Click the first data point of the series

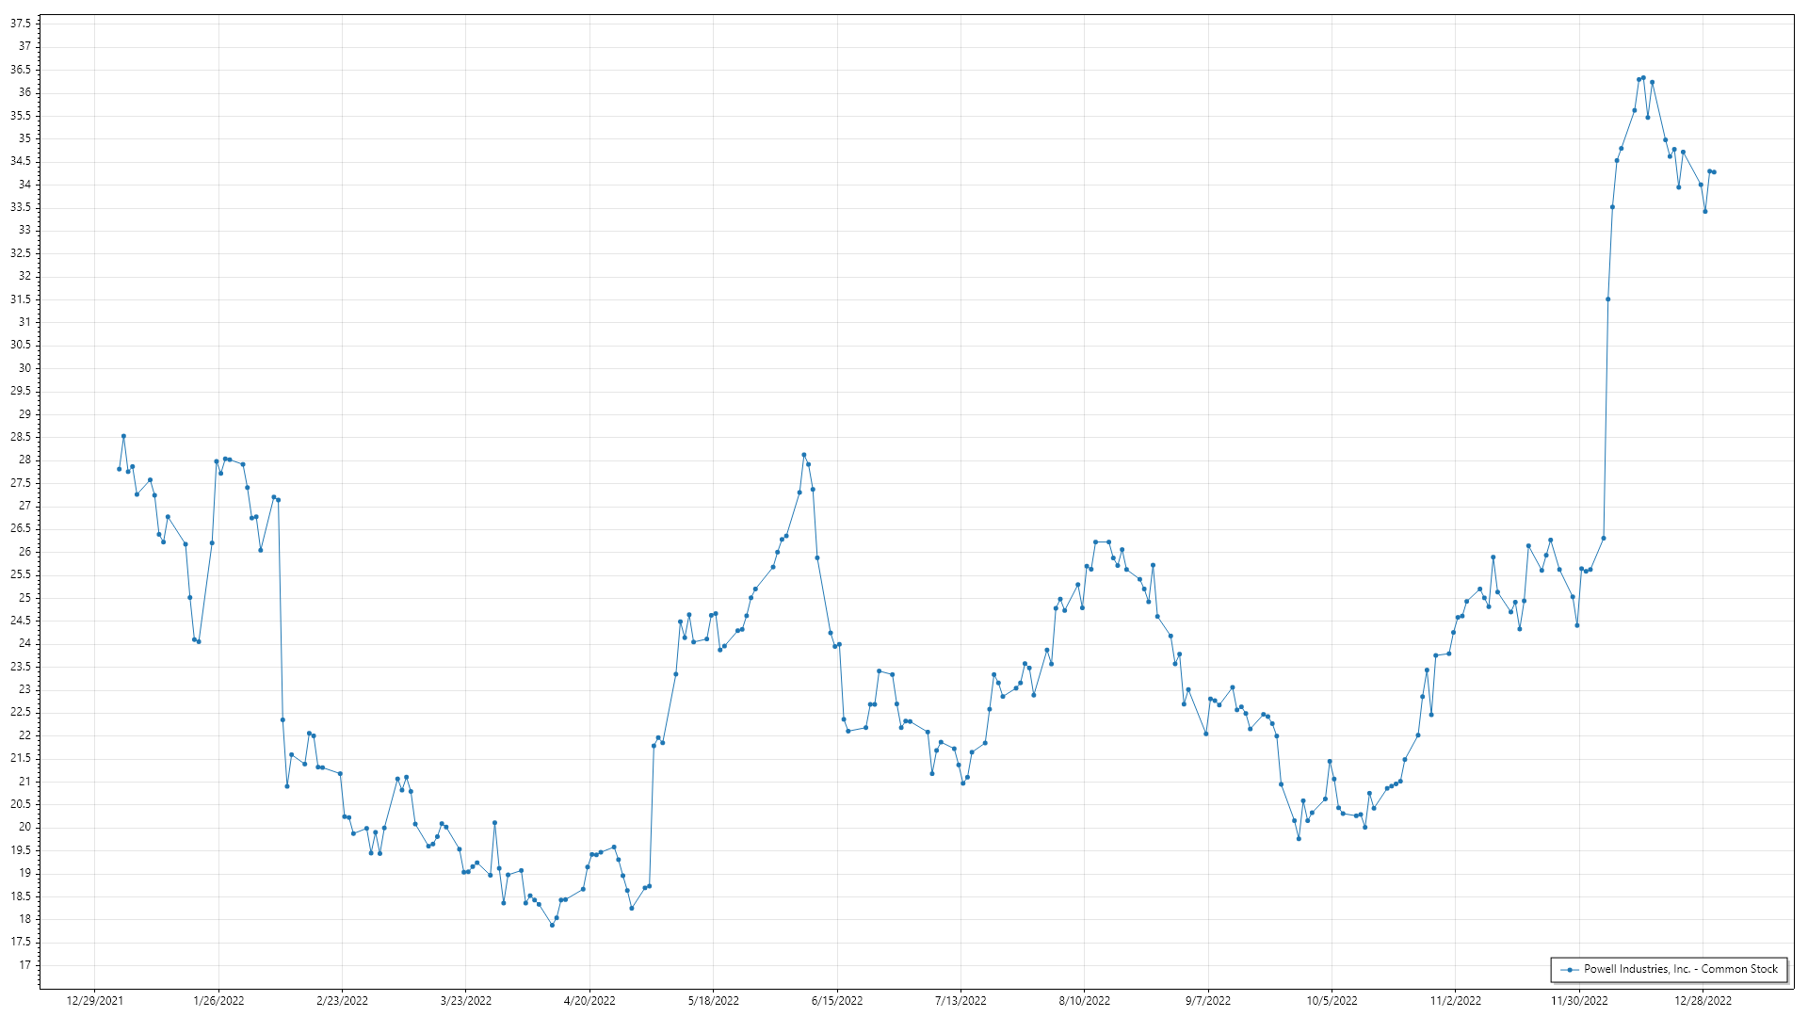[x=120, y=469]
